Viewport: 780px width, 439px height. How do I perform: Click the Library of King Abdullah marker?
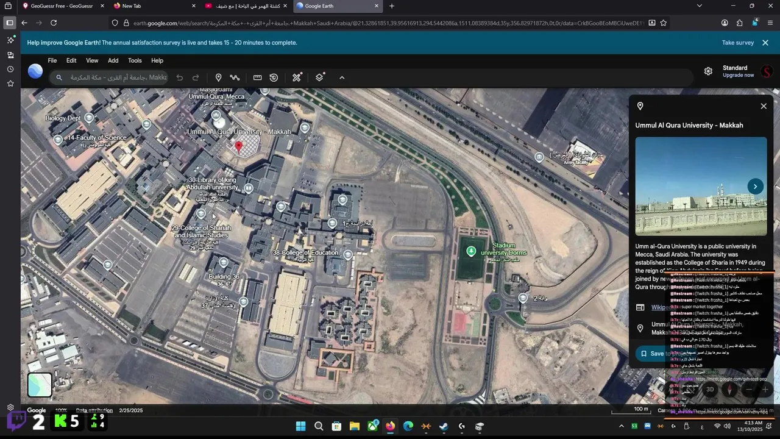(x=248, y=188)
